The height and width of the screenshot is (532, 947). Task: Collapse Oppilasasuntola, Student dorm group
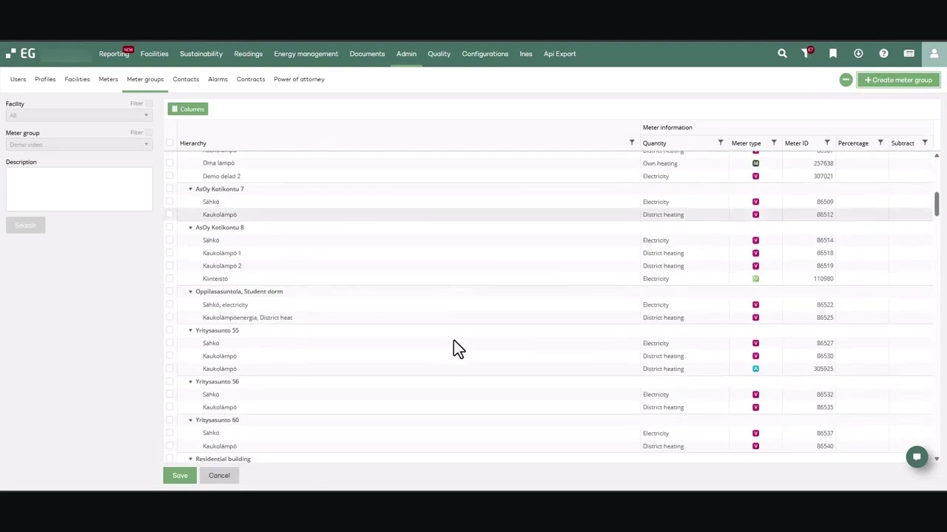pyautogui.click(x=190, y=292)
